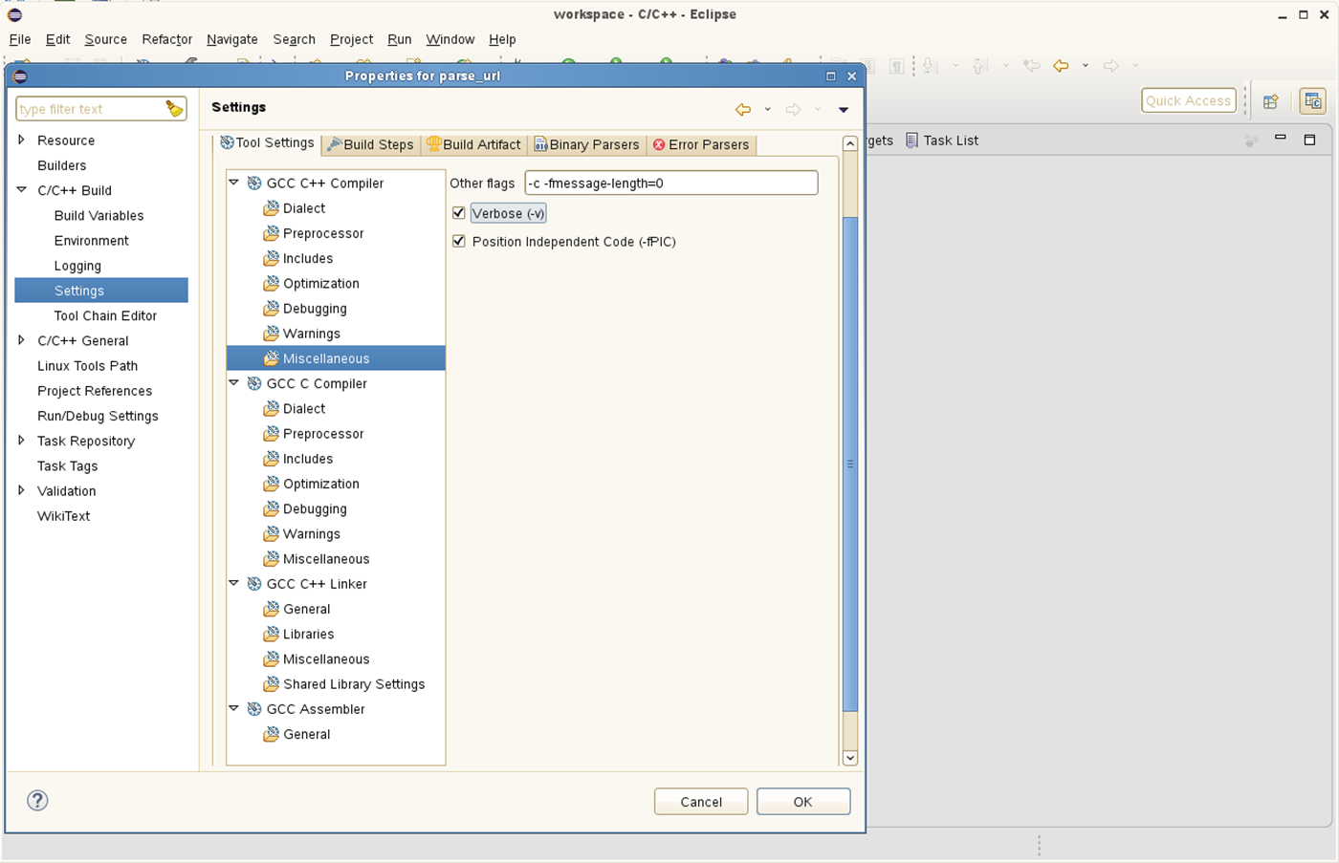Click the Cancel button
Viewport: 1339px width, 863px height.
click(701, 802)
